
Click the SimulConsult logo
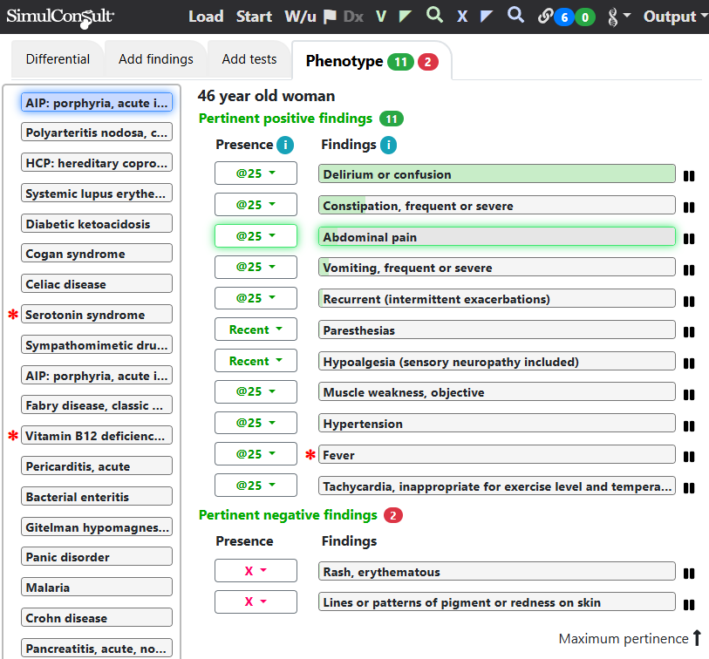click(x=60, y=17)
